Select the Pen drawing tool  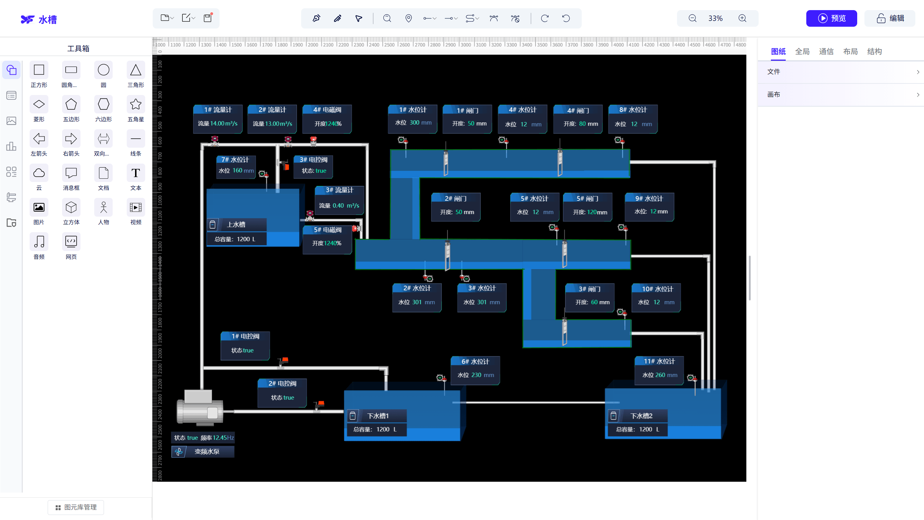pyautogui.click(x=316, y=18)
